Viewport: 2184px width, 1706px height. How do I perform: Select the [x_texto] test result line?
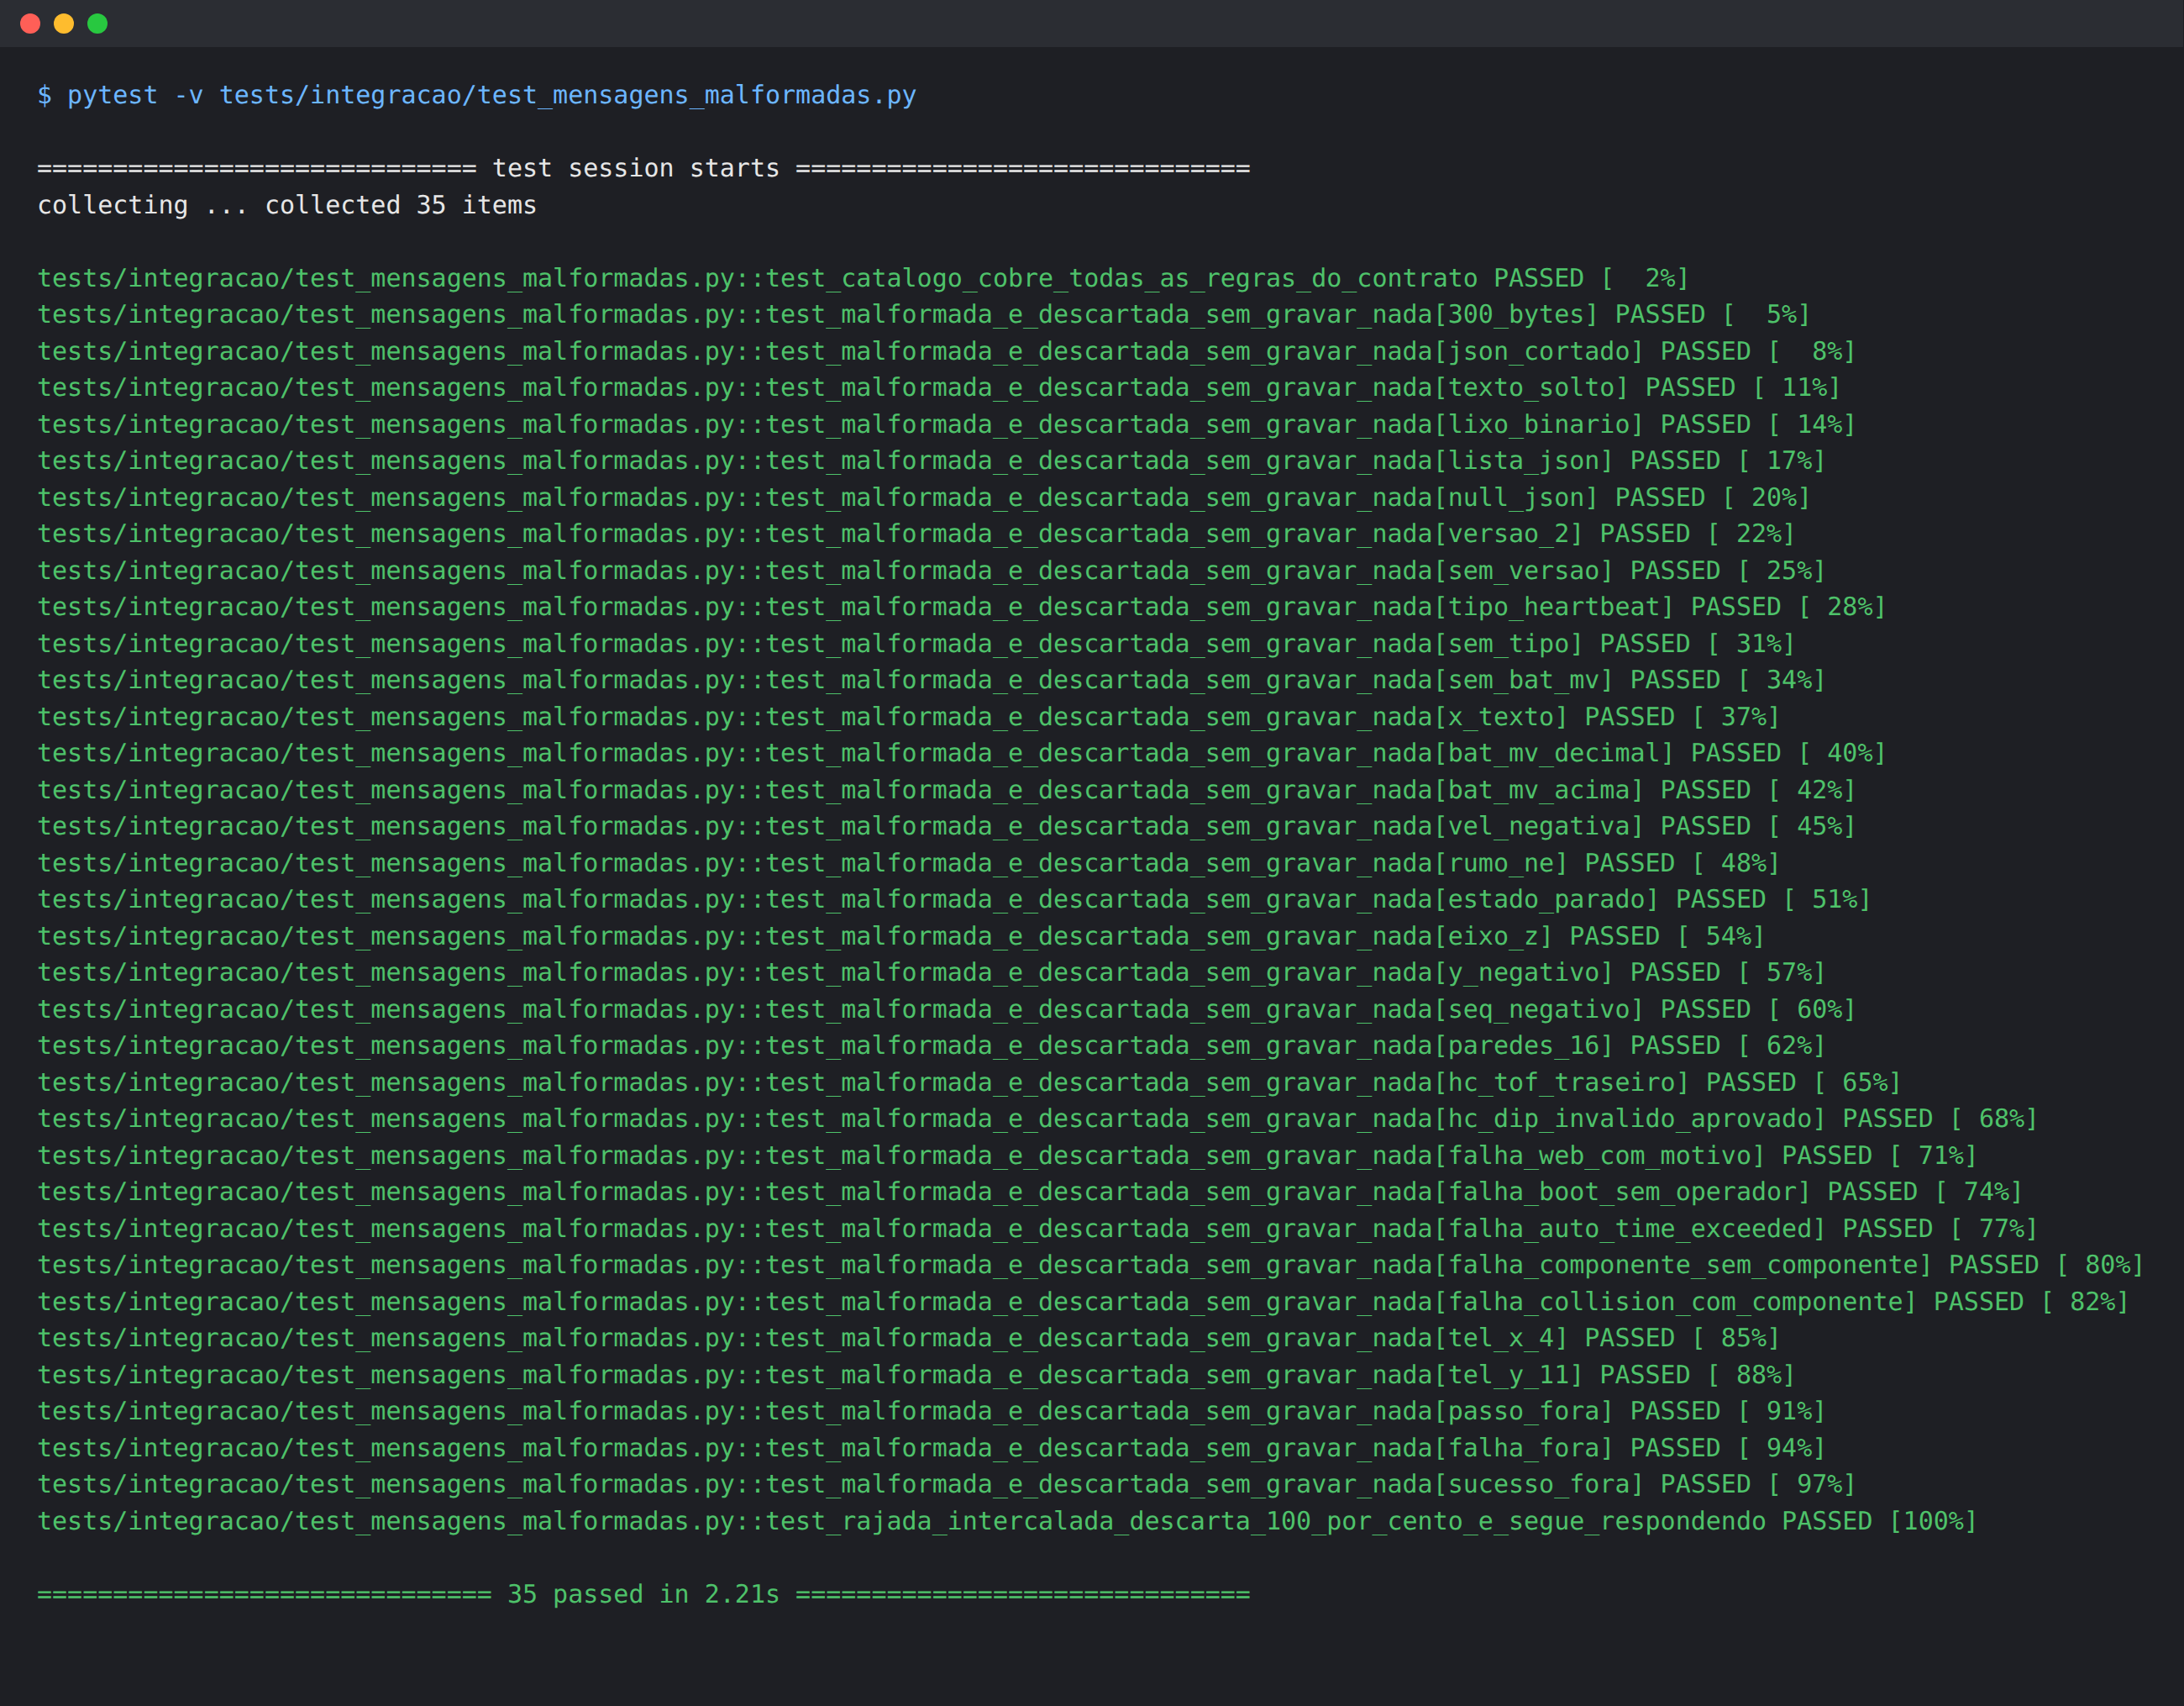909,716
